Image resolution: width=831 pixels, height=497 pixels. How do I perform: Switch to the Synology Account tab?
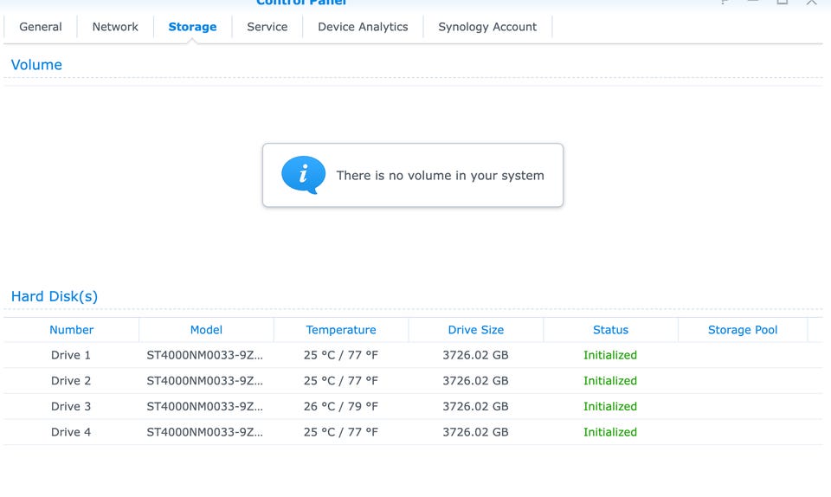coord(487,27)
